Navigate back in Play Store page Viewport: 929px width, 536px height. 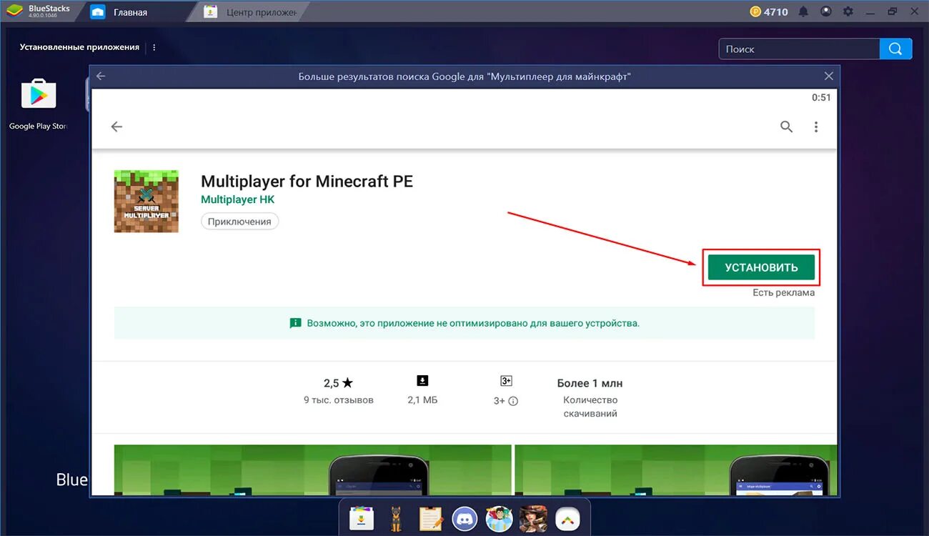pyautogui.click(x=116, y=126)
